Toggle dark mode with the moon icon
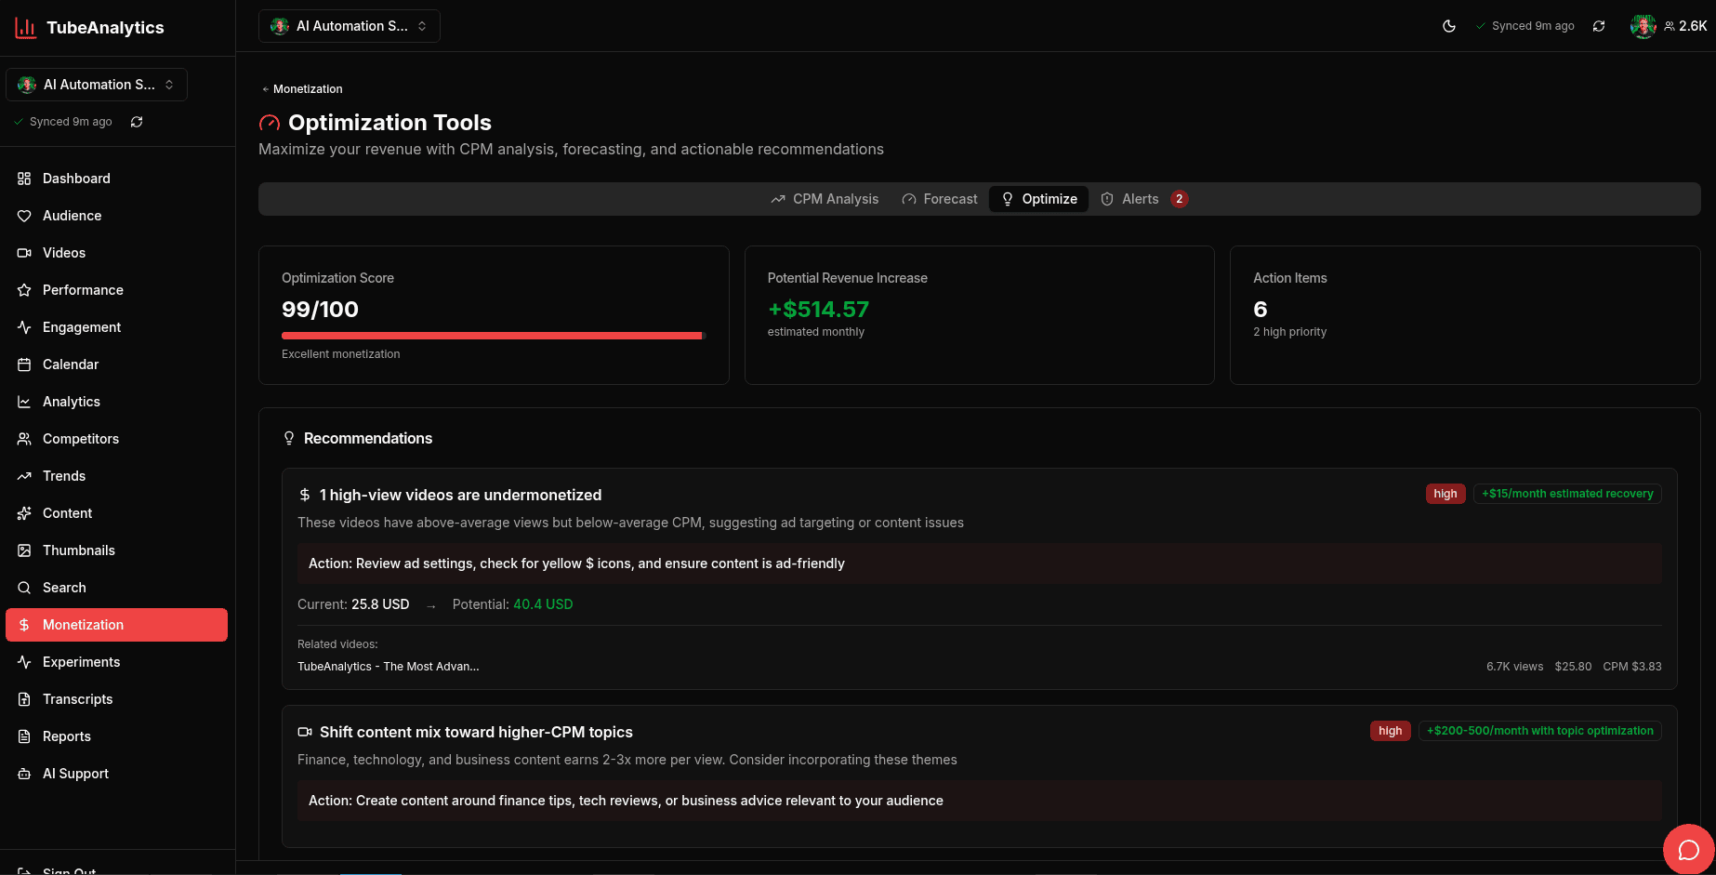This screenshot has width=1716, height=875. [1449, 25]
